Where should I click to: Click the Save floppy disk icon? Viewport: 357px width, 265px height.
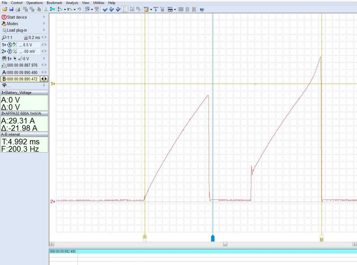11,9
